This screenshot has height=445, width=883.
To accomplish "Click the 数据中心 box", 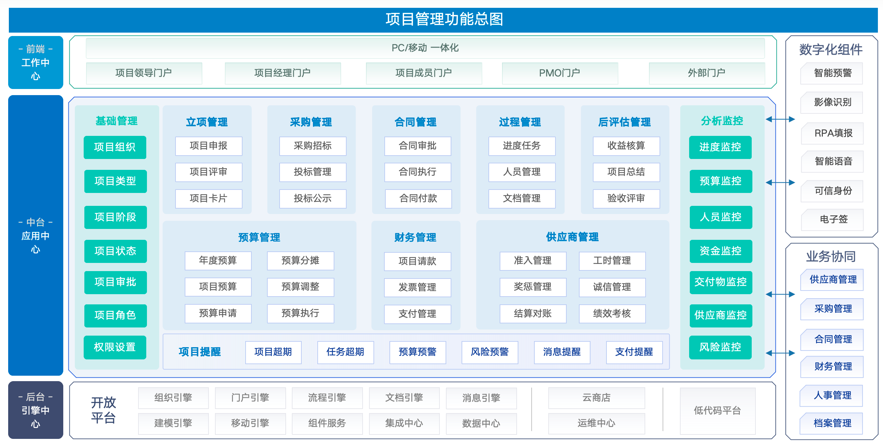I will click(x=481, y=424).
